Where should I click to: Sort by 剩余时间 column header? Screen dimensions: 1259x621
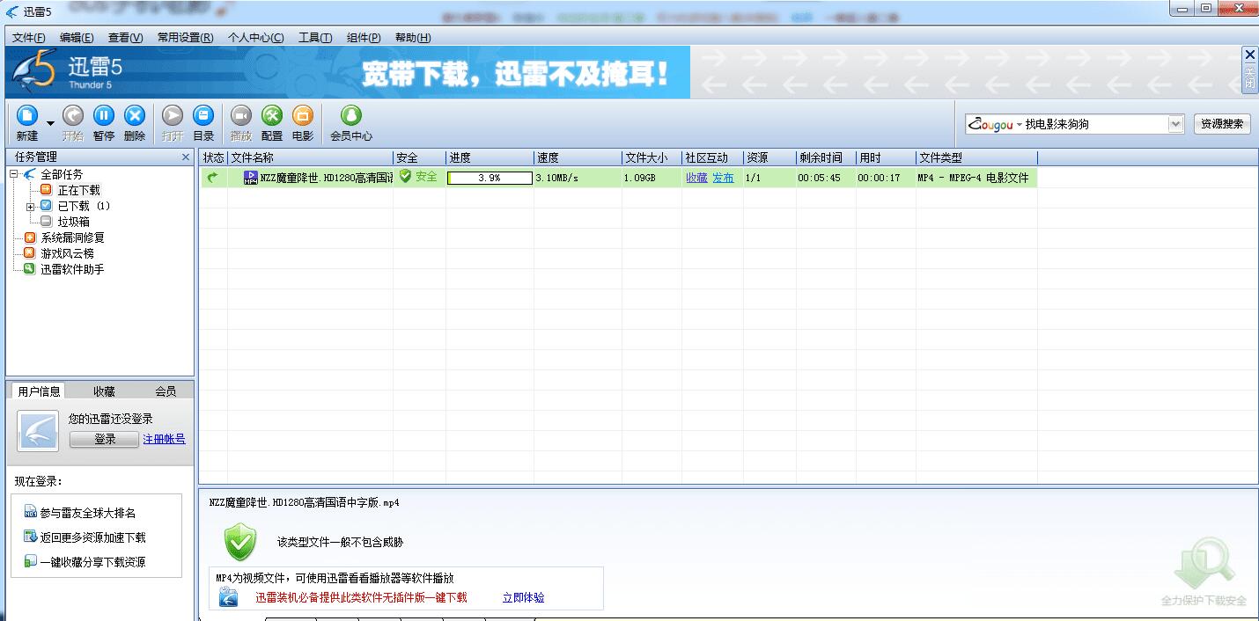point(826,157)
